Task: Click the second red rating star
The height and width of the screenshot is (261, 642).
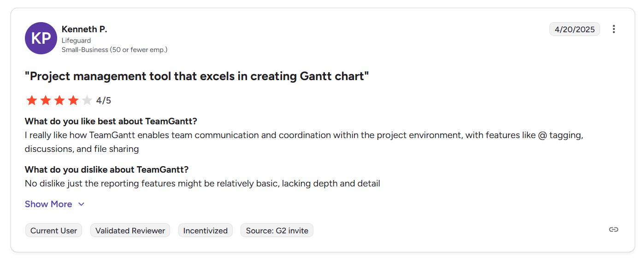Action: pos(45,100)
